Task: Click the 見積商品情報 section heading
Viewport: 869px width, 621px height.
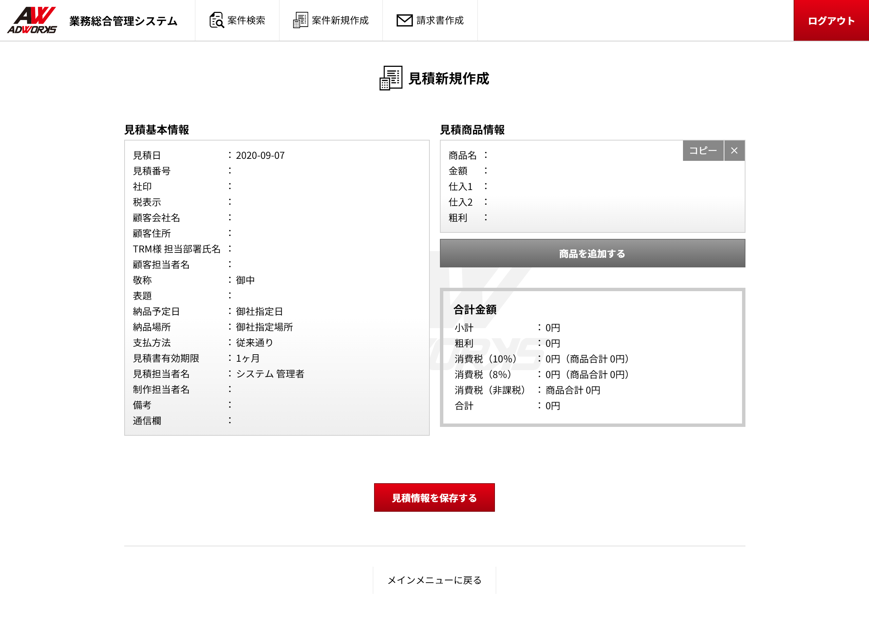Action: pyautogui.click(x=472, y=130)
